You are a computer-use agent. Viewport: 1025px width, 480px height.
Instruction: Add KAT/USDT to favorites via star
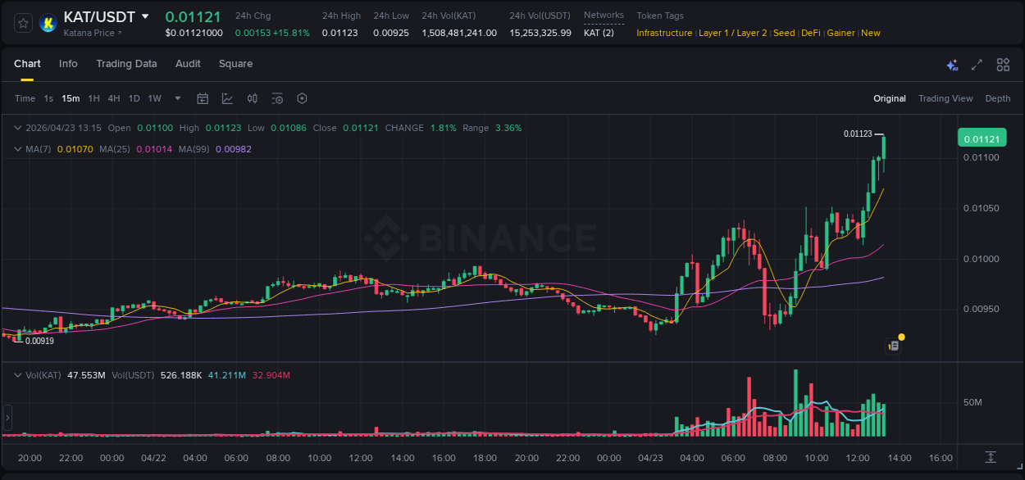tap(22, 23)
